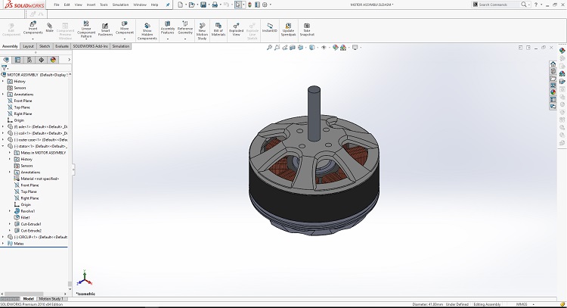
Task: Click the feature tree horizontal scrollbar
Action: [x=24, y=294]
